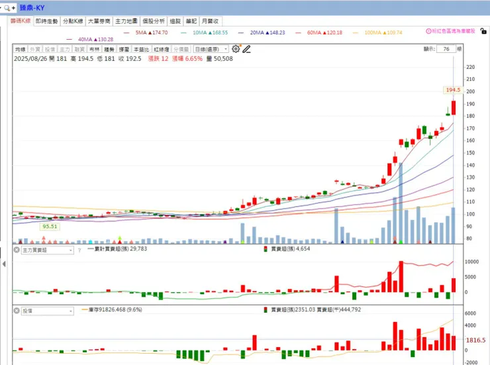Open the 日線(還原) period dropdown
The image size is (490, 365).
211,50
